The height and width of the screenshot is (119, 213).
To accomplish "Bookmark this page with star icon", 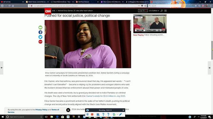I will coord(145,6).
